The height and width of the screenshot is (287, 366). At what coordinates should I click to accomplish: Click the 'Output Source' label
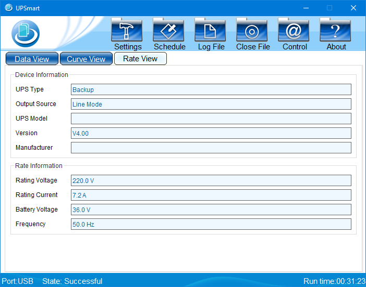(35, 104)
